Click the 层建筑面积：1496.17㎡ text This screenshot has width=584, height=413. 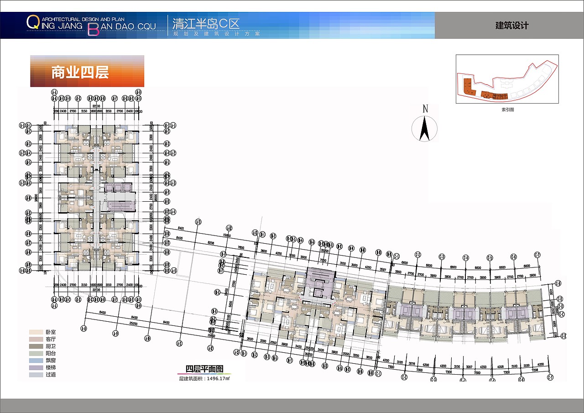204,378
